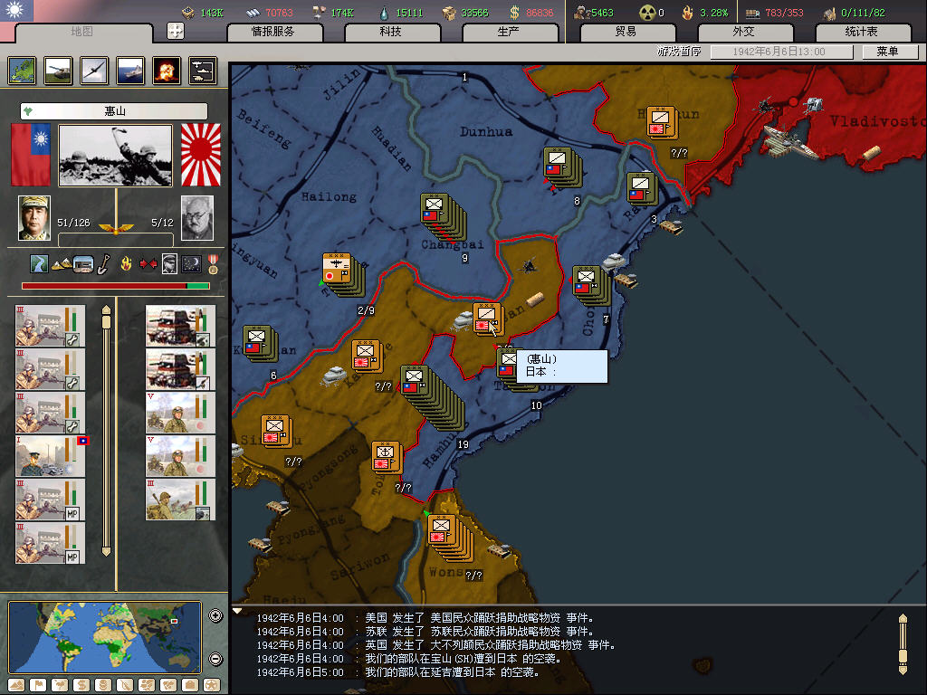The width and height of the screenshot is (927, 695).
Task: Click the message log scroll up arrow
Action: pos(903,618)
